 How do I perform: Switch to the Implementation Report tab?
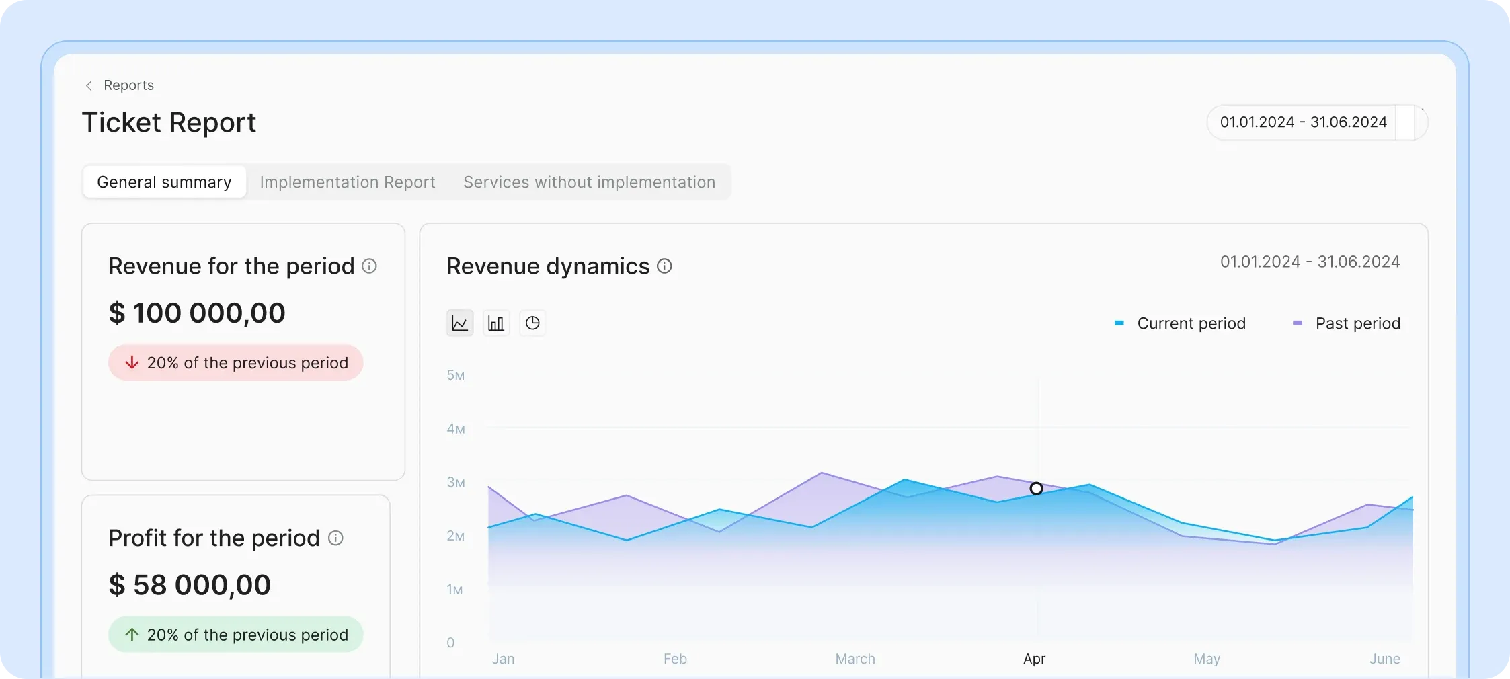348,182
